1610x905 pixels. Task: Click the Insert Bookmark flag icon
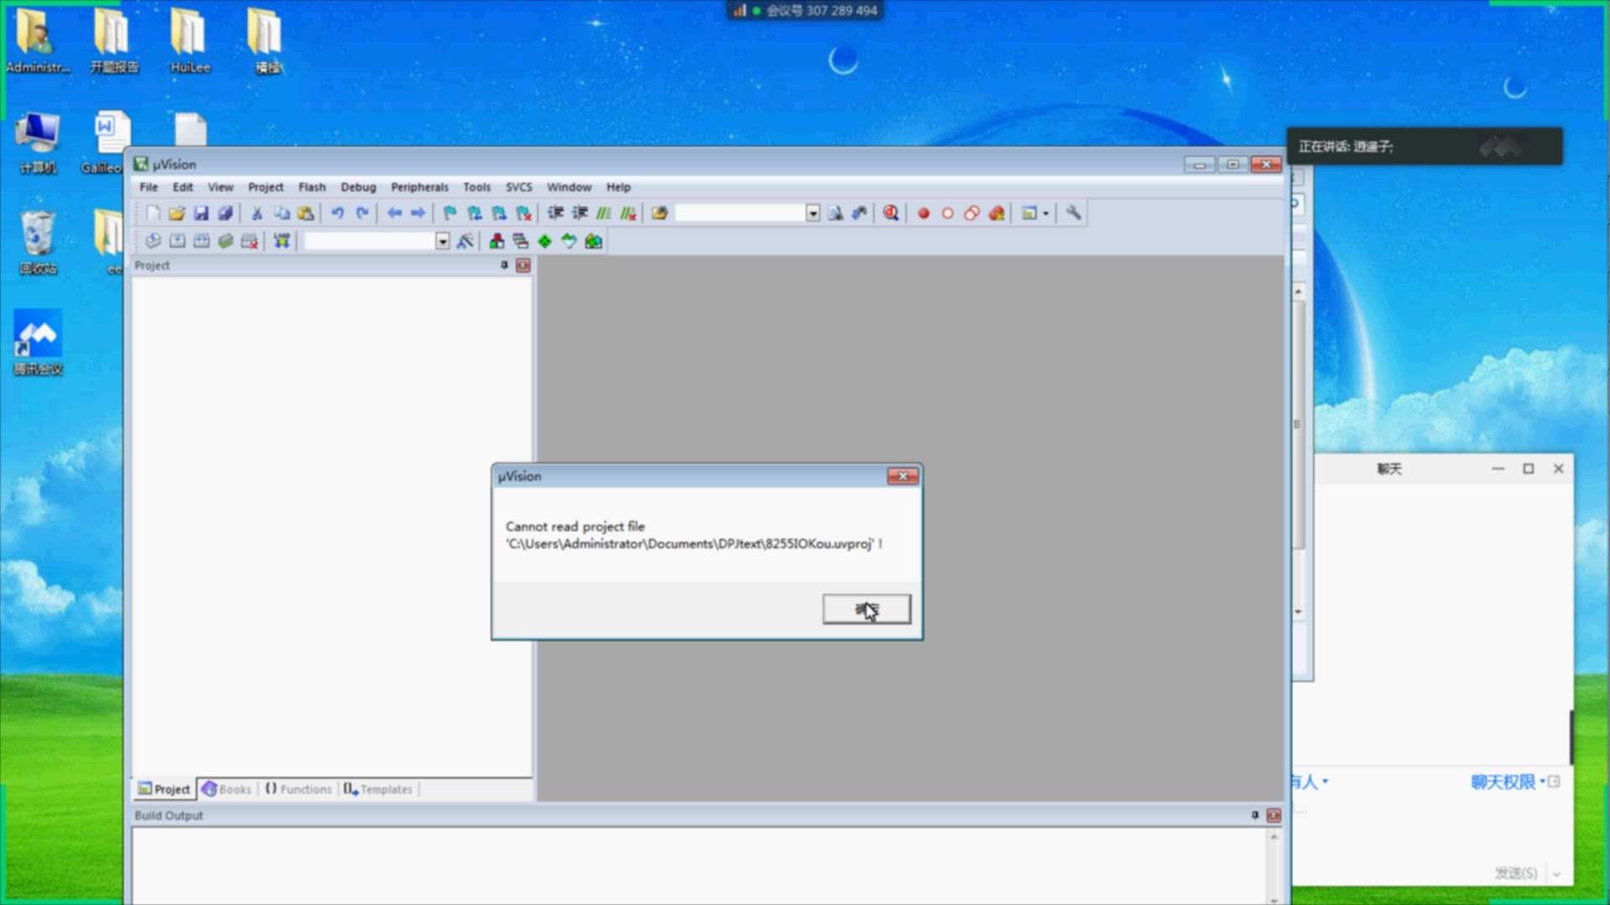(449, 214)
